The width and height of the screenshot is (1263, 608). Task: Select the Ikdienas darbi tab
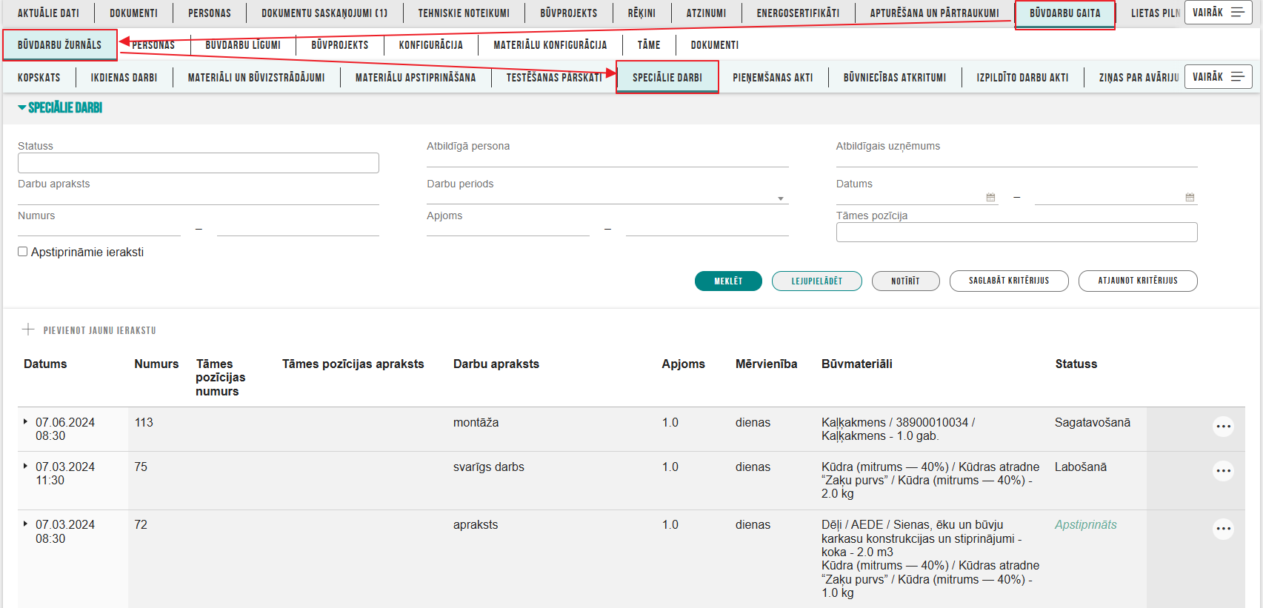[x=124, y=78]
